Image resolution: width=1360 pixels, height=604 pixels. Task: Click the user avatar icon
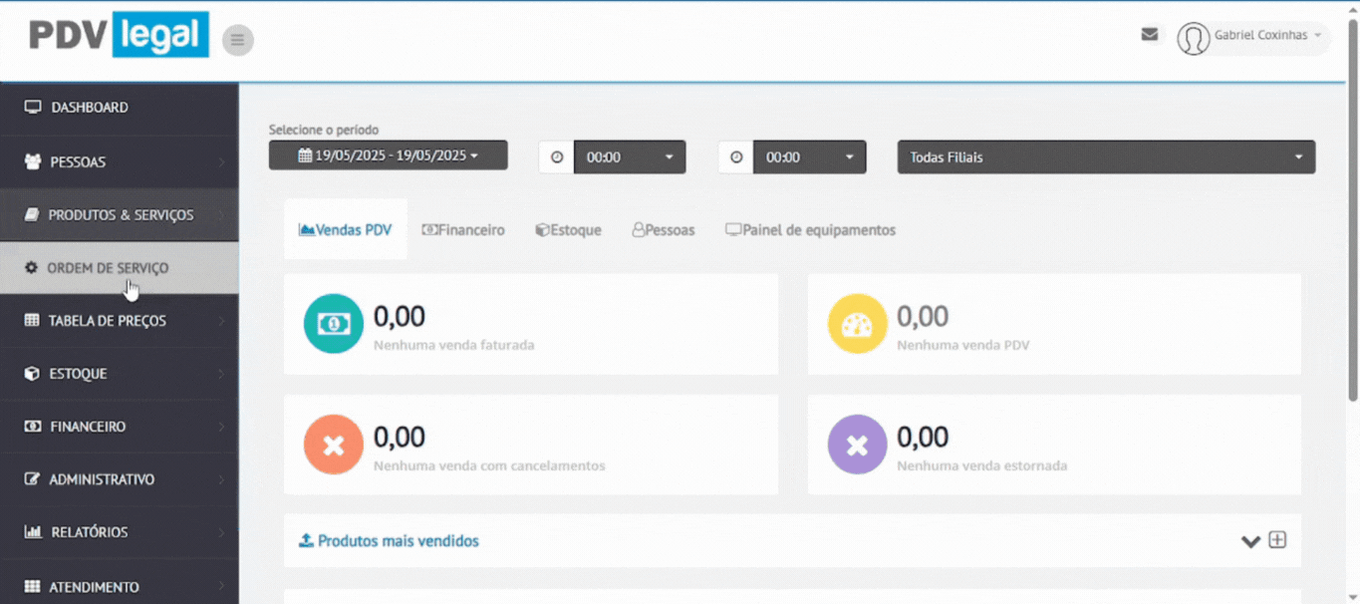click(x=1193, y=38)
